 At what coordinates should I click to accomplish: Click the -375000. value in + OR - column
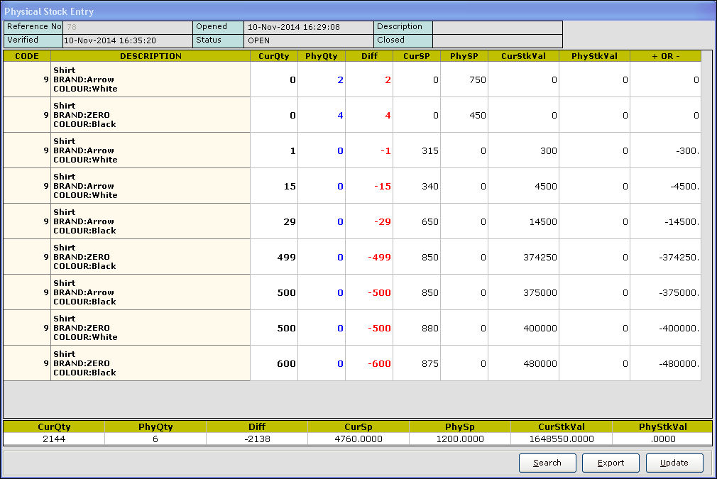point(665,292)
